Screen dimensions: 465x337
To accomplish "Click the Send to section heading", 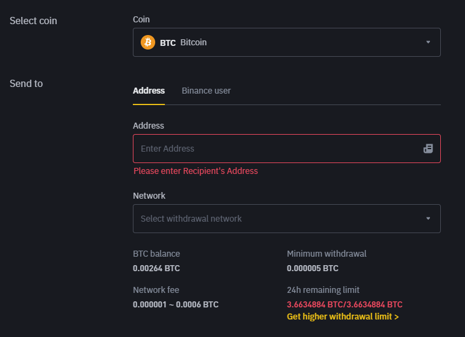I will (x=26, y=84).
